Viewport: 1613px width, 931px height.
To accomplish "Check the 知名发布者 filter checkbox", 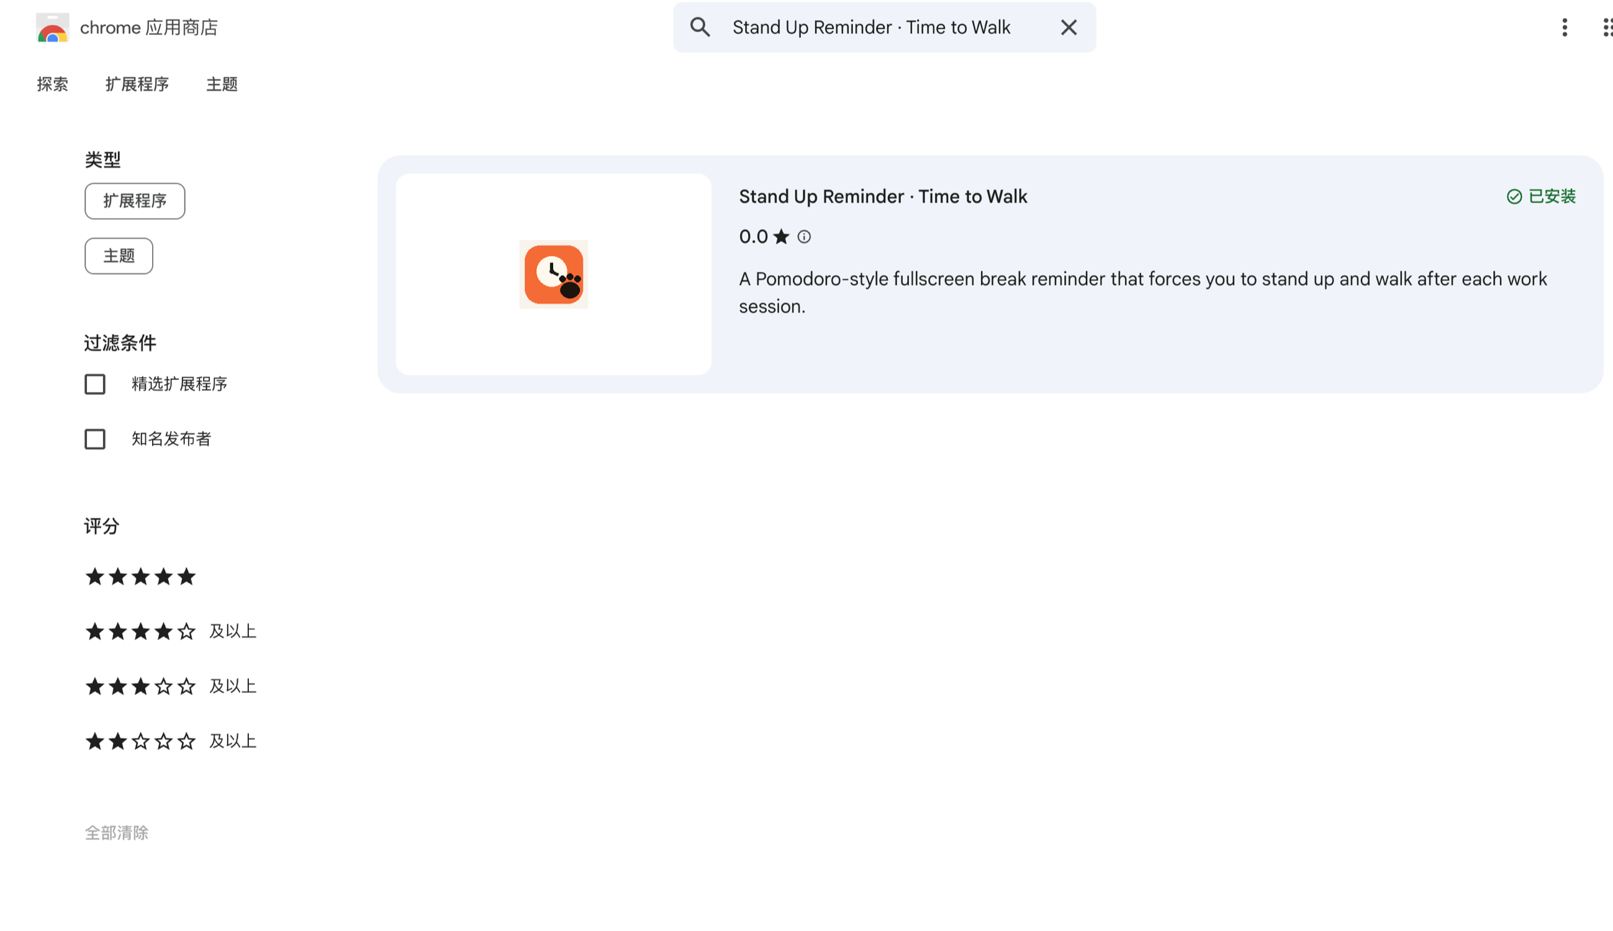I will (x=95, y=439).
